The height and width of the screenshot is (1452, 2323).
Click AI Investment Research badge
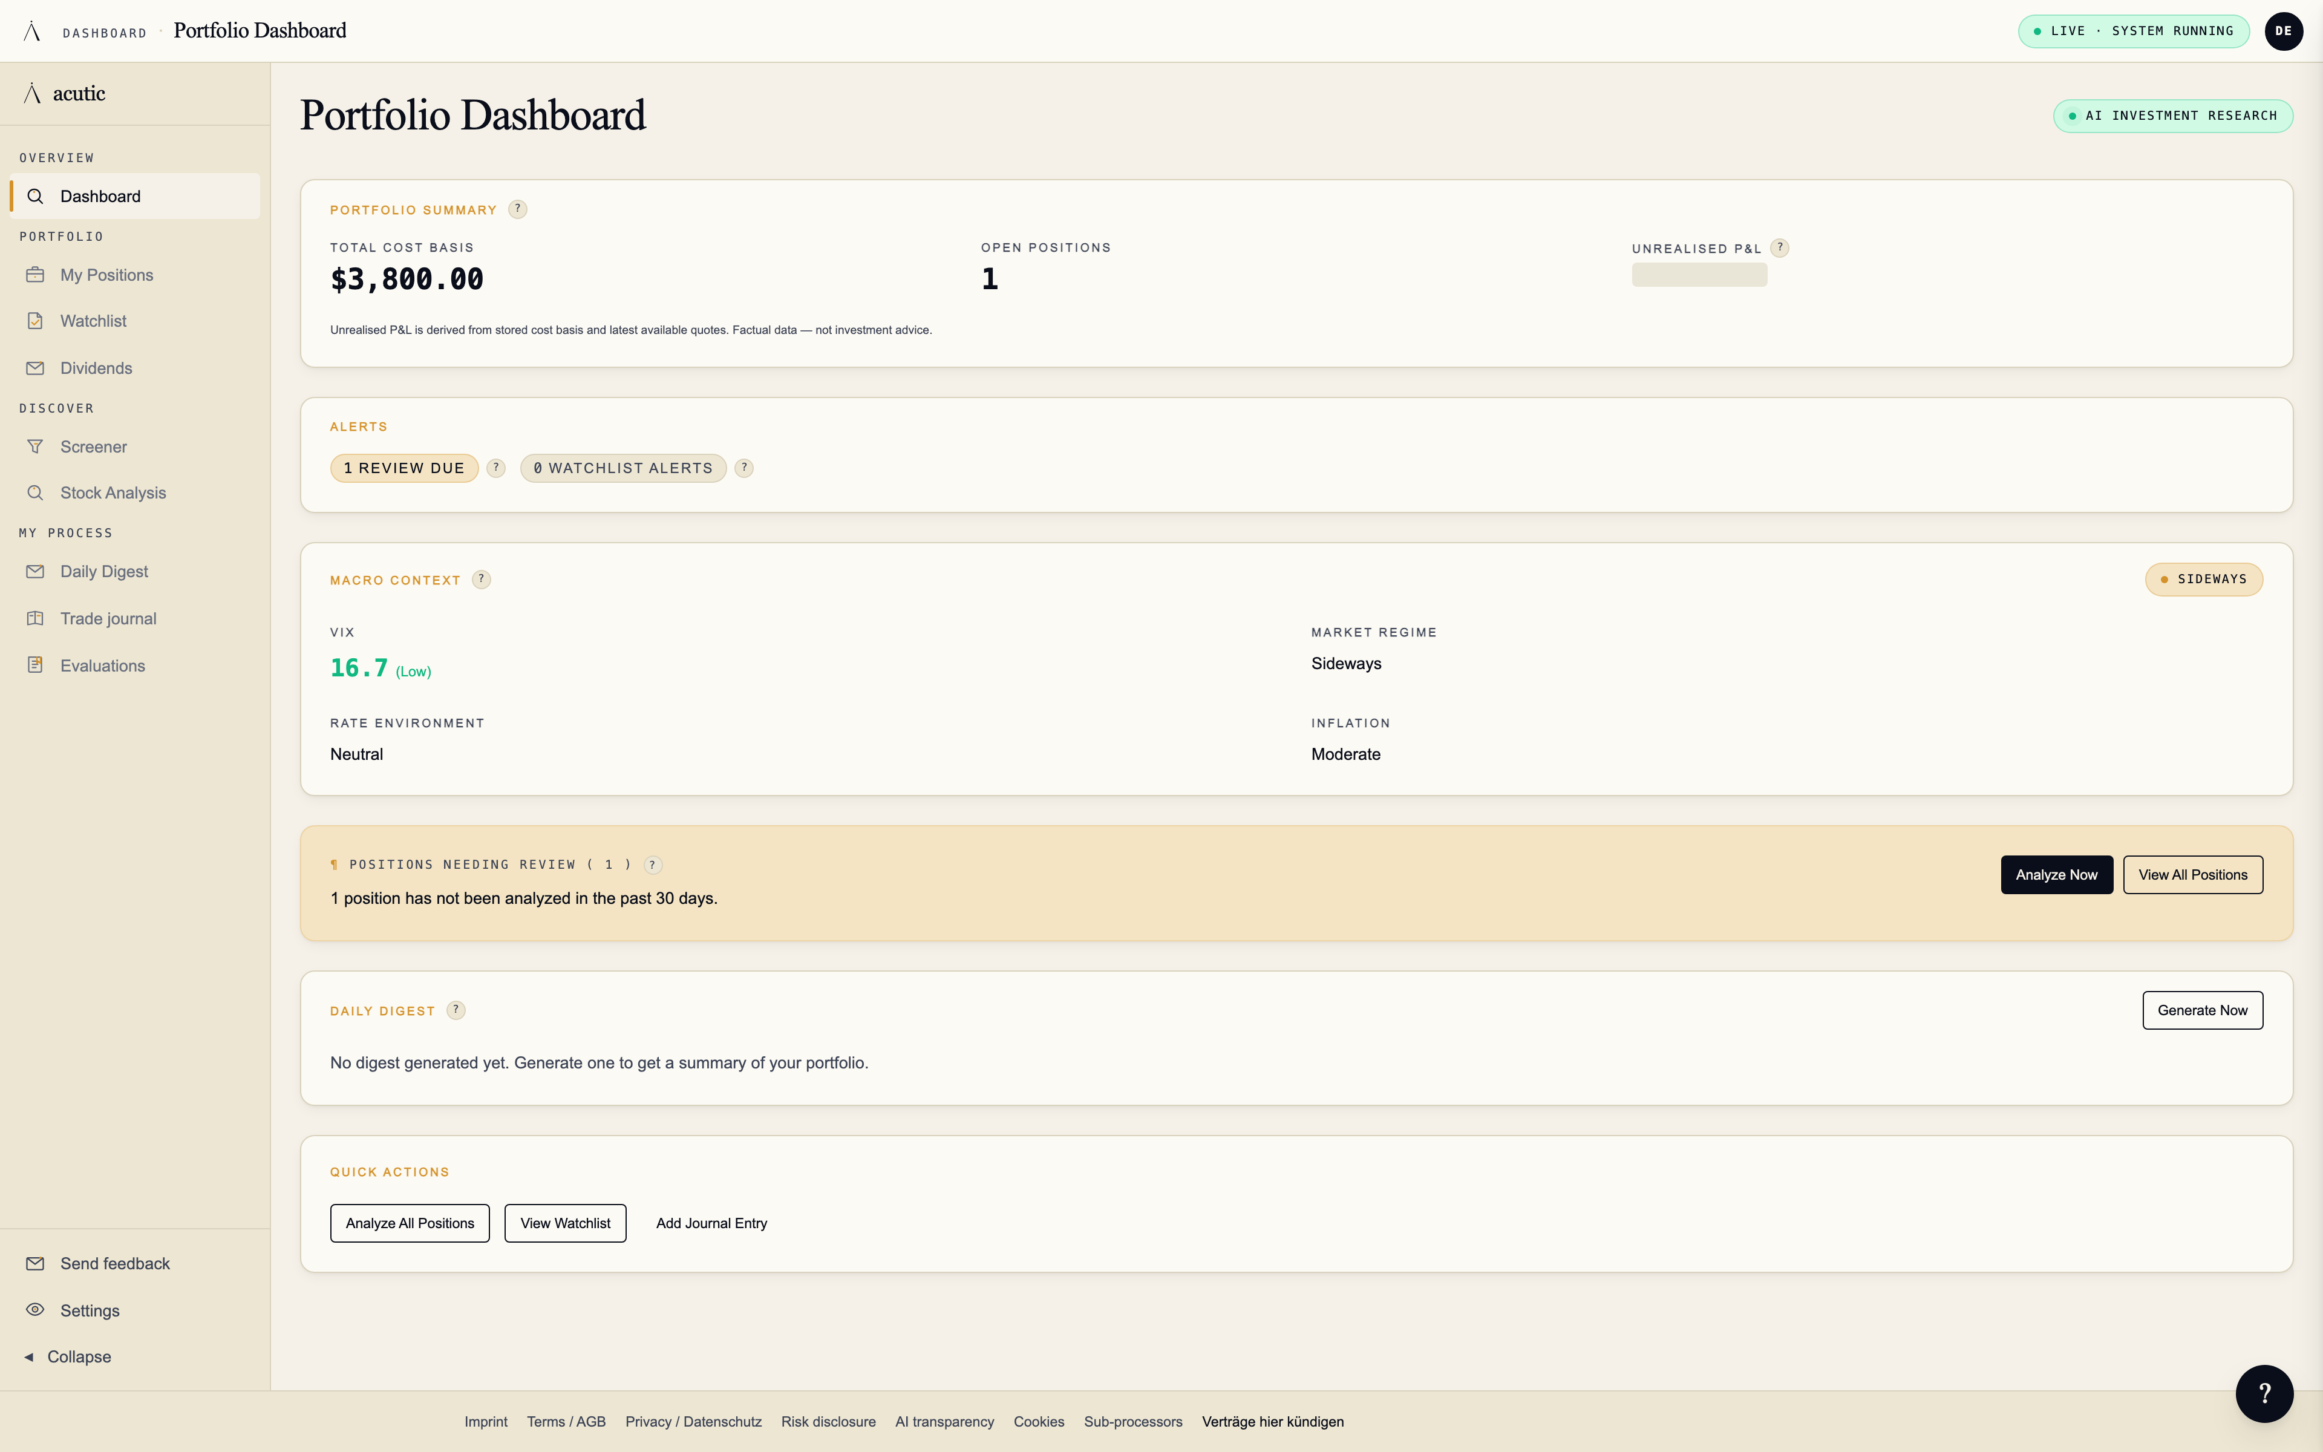[2172, 115]
